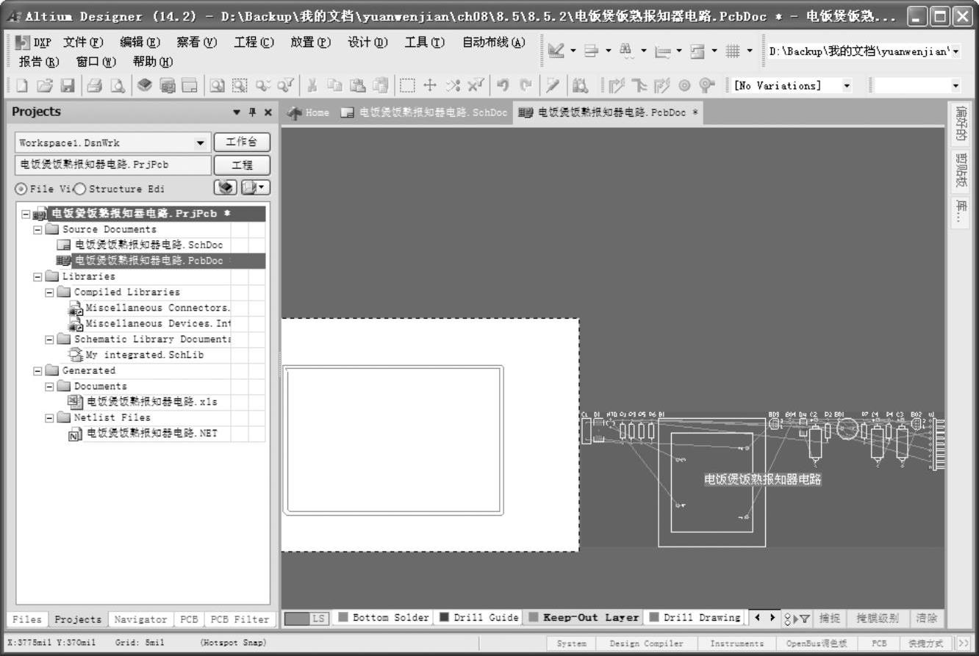Select the Structure Editor radio button

pyautogui.click(x=80, y=189)
